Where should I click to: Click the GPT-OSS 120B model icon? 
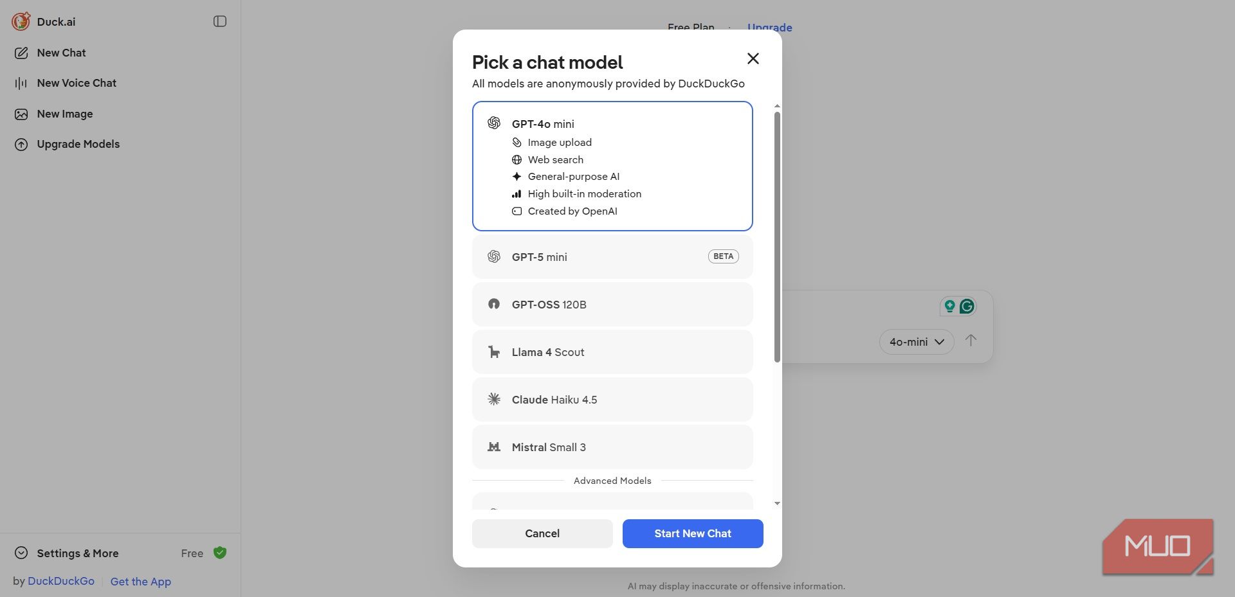point(494,304)
